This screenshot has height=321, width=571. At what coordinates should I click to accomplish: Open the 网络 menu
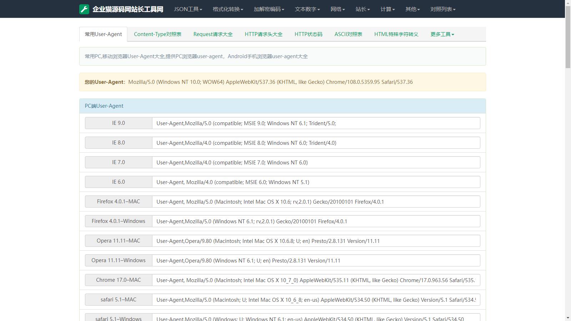[337, 9]
